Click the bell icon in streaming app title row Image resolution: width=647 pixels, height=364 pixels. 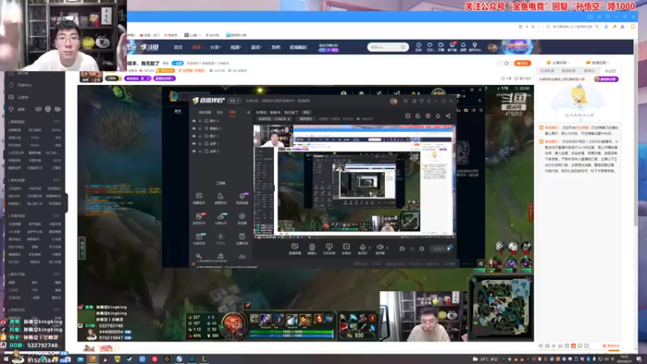438,116
